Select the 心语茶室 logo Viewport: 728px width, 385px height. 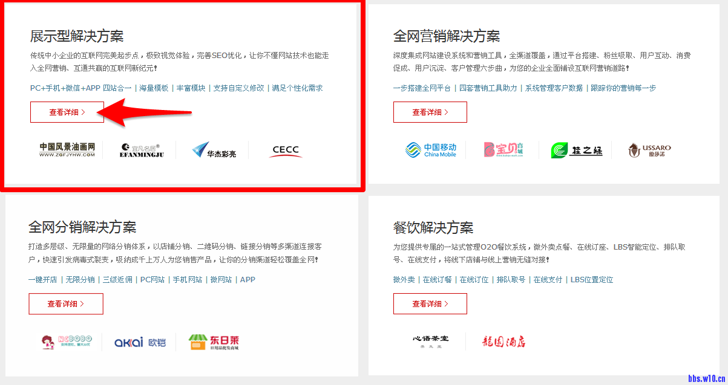[430, 341]
